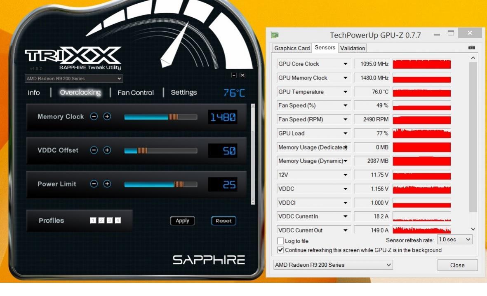Open the Fan Speed (RPM) sensor dropdown
This screenshot has width=487, height=296.
click(346, 119)
